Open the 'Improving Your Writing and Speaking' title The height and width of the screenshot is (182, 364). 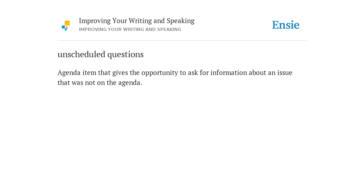pyautogui.click(x=137, y=21)
